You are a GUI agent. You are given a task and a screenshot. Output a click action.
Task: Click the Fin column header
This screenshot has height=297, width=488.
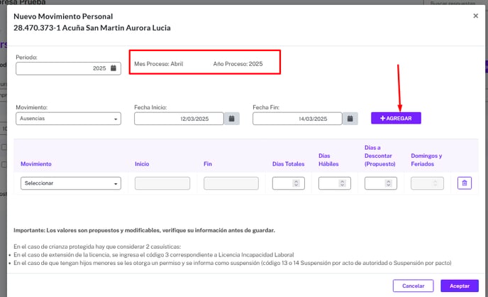(208, 163)
